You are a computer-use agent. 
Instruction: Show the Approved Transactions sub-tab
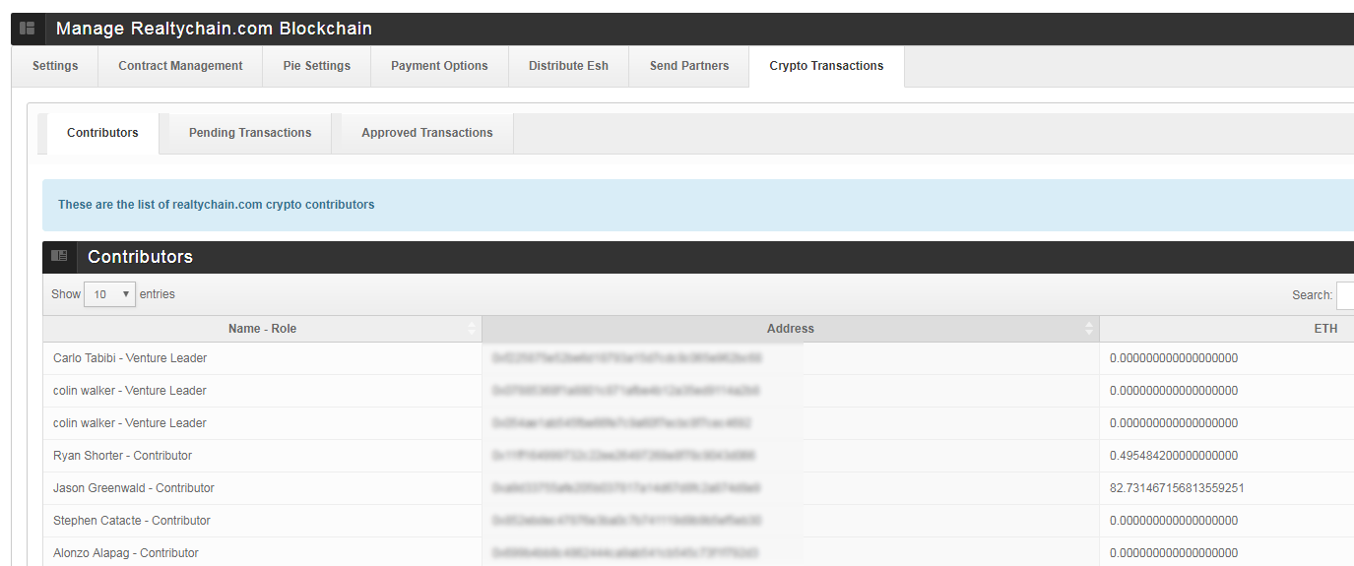click(x=427, y=133)
